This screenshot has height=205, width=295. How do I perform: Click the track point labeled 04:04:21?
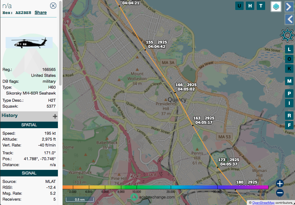click(x=119, y=6)
